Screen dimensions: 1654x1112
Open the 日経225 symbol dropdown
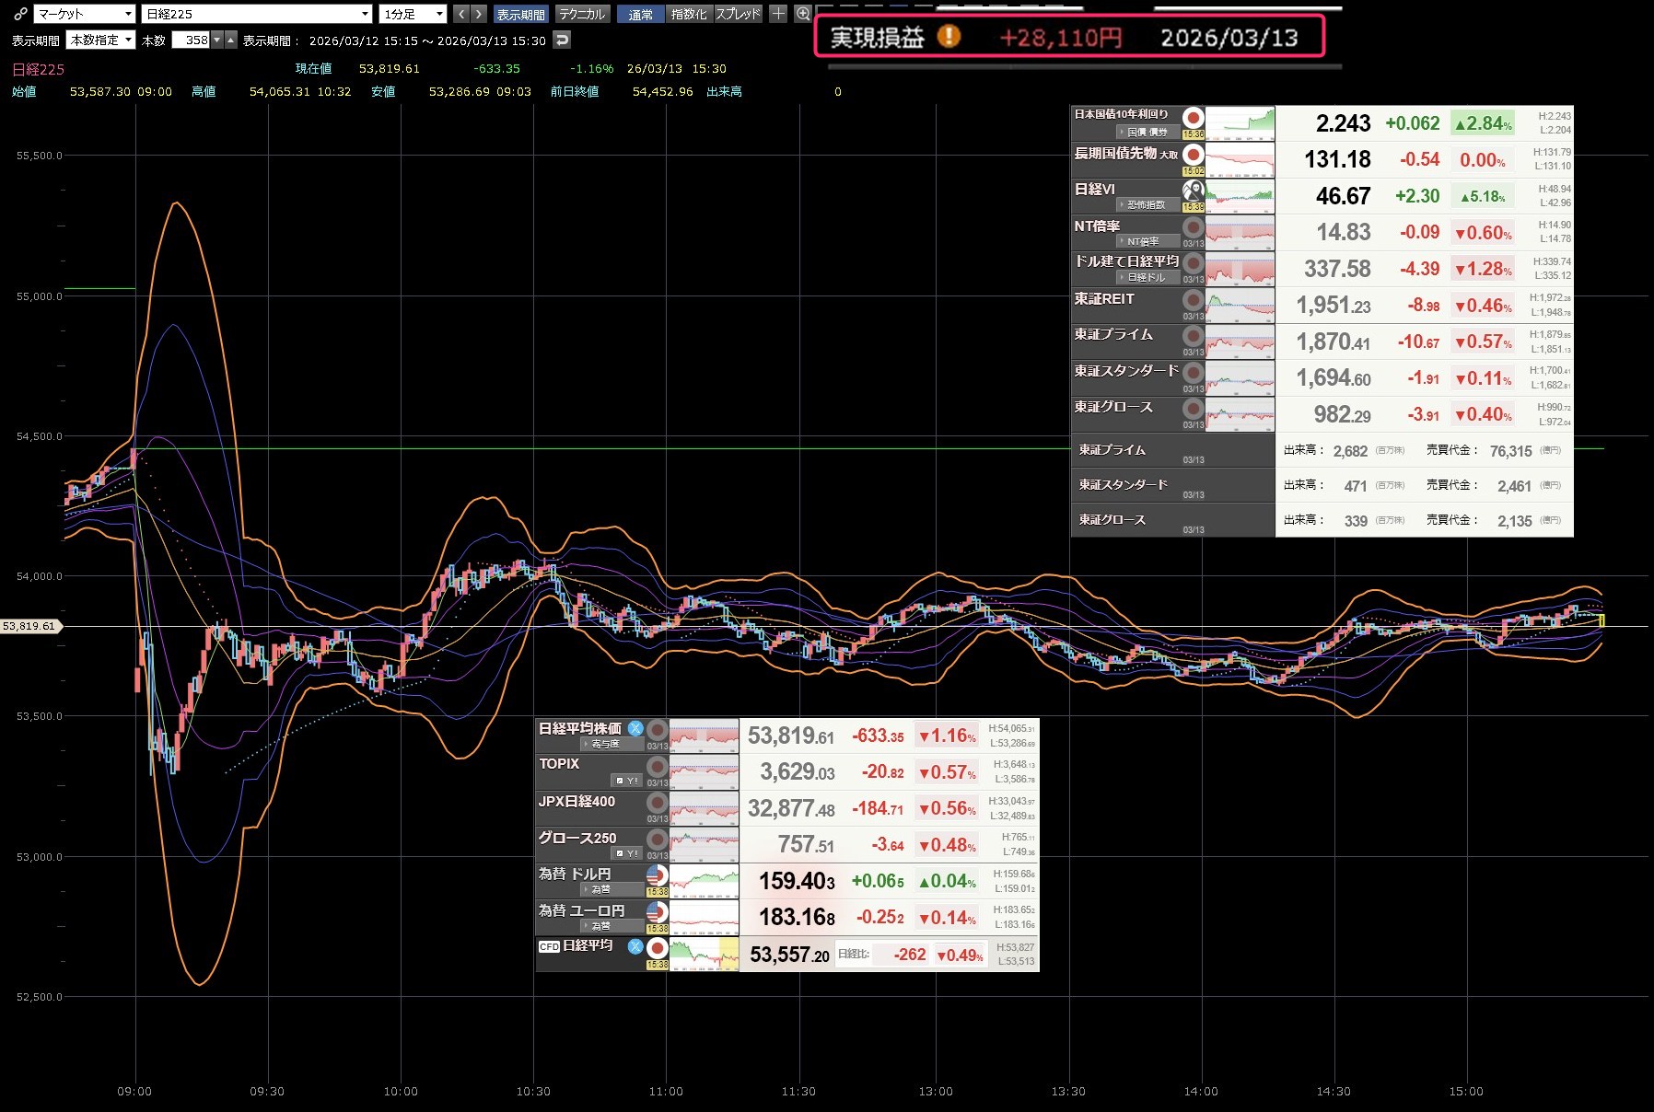[257, 14]
